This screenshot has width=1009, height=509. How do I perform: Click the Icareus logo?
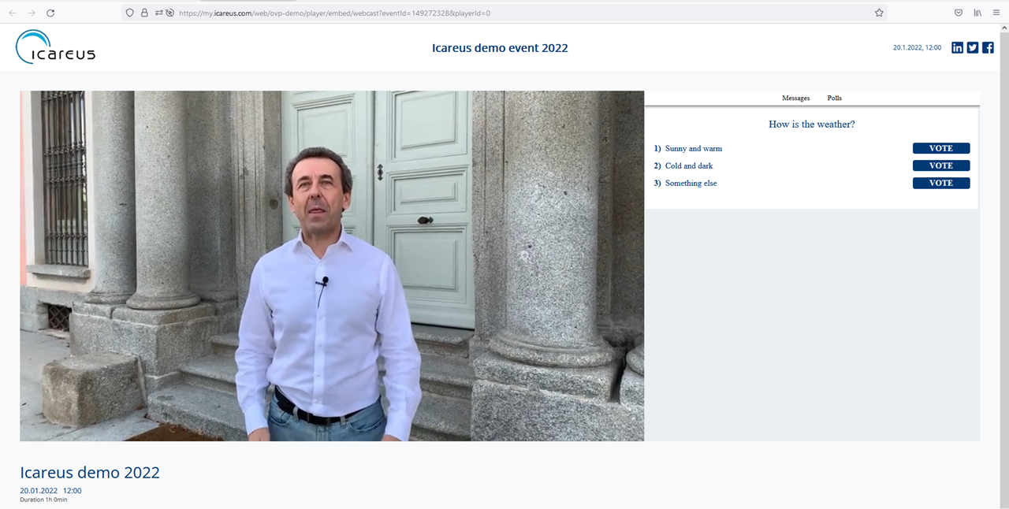(55, 47)
